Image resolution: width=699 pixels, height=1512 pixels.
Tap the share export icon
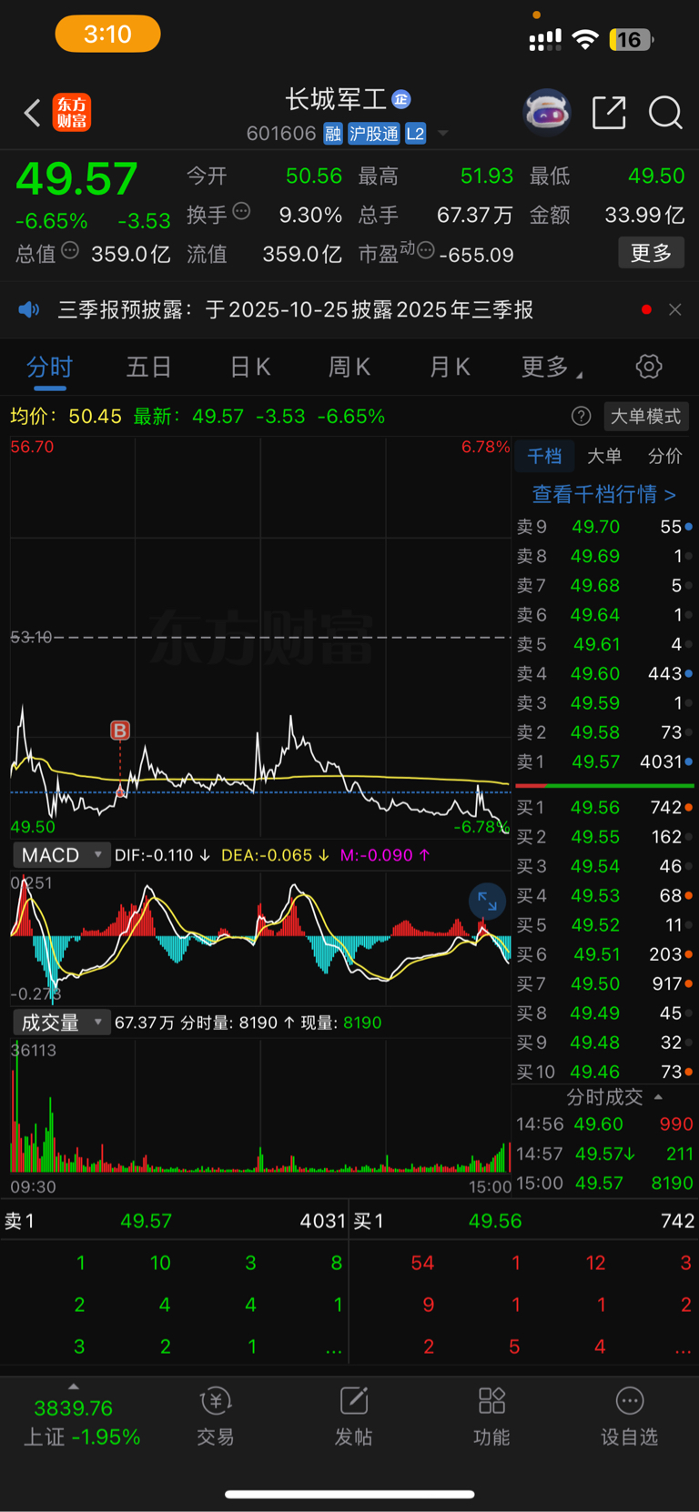coord(609,113)
